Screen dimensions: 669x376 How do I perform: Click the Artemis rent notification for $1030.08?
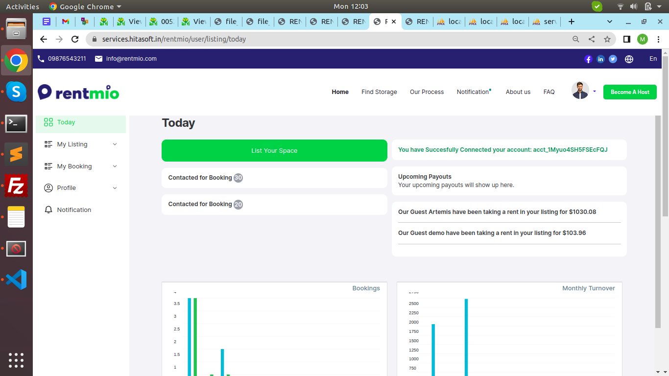pyautogui.click(x=497, y=212)
